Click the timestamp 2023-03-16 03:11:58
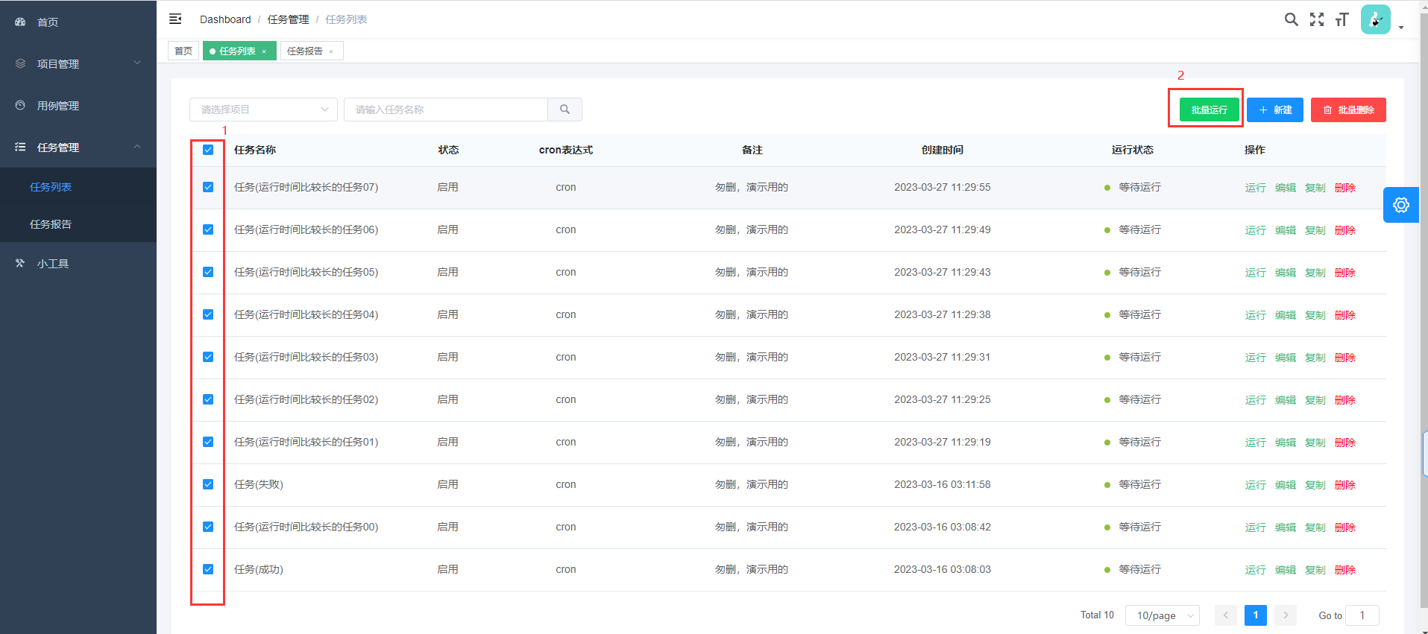The height and width of the screenshot is (634, 1428). tap(943, 484)
